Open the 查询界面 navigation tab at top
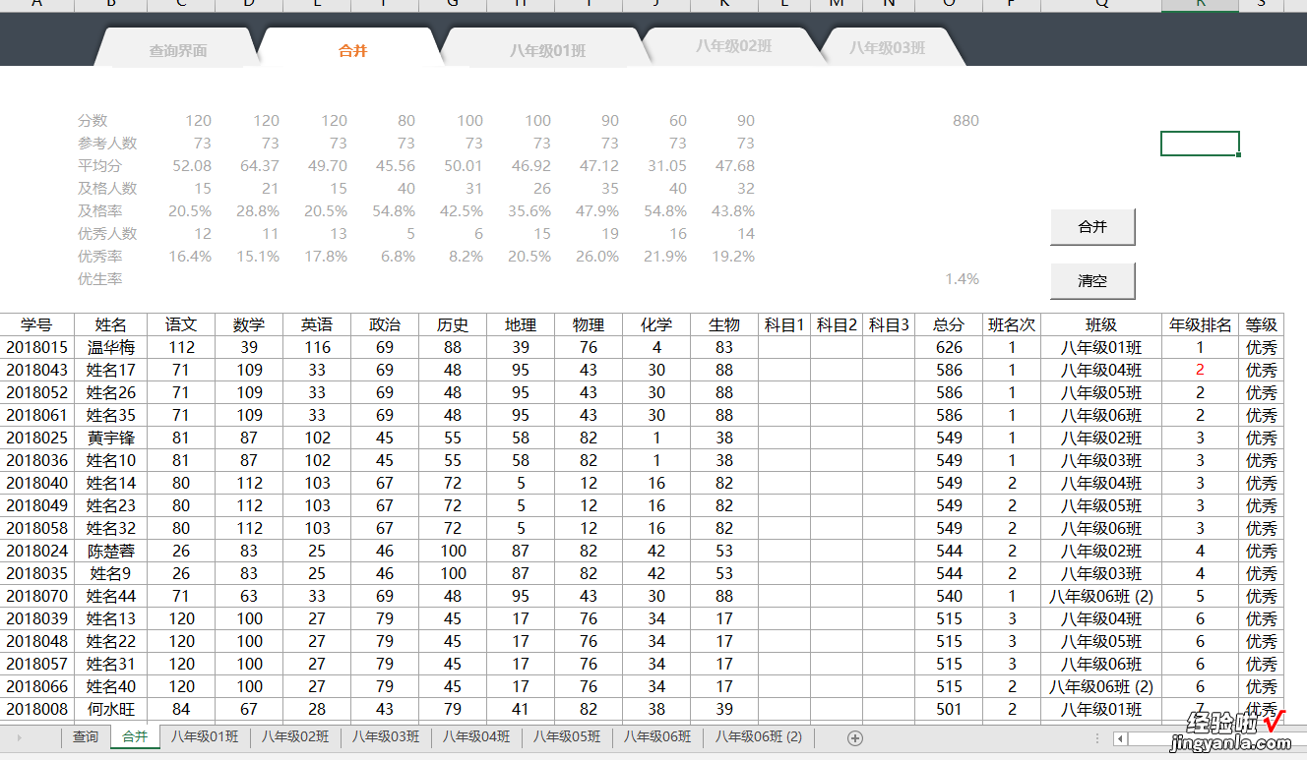 [x=178, y=50]
